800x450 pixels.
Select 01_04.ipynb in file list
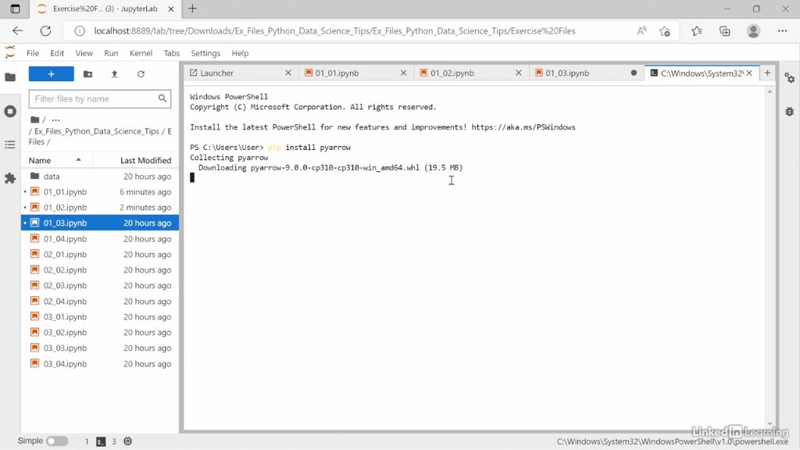click(x=100, y=239)
